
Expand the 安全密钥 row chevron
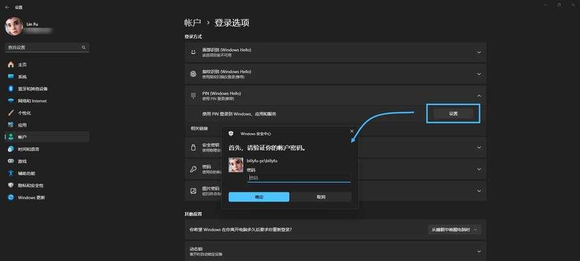(x=479, y=147)
